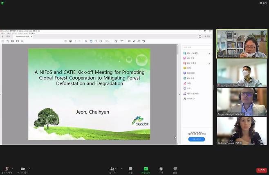Send file by email envelope icon
This screenshot has height=175, width=269.
click(x=17, y=41)
